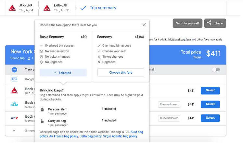Click the Selected Basic Economy button
The height and width of the screenshot is (143, 243).
tap(63, 73)
